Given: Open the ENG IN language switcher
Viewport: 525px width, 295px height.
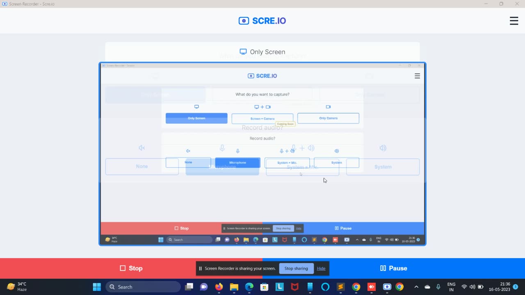Looking at the screenshot, I should (451, 287).
